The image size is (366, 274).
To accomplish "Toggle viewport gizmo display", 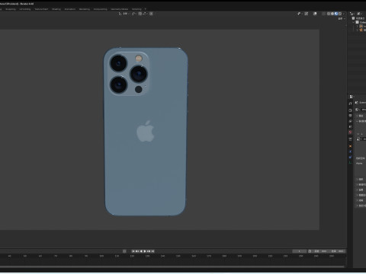I will [299, 14].
